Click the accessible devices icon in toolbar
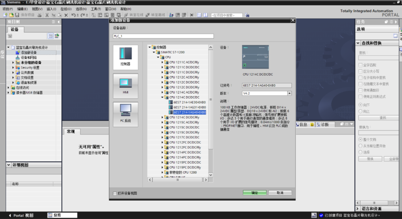The width and height of the screenshot is (402, 219). pos(171,15)
